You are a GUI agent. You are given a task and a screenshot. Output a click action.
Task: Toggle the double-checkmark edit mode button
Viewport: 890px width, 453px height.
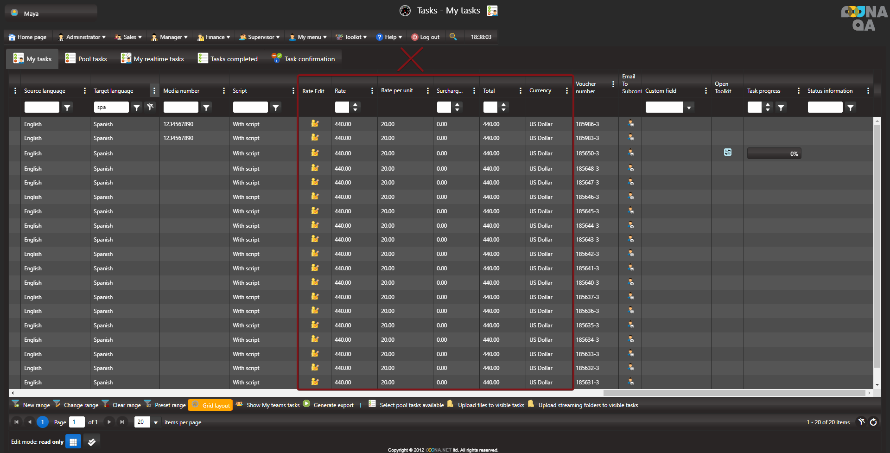click(92, 442)
